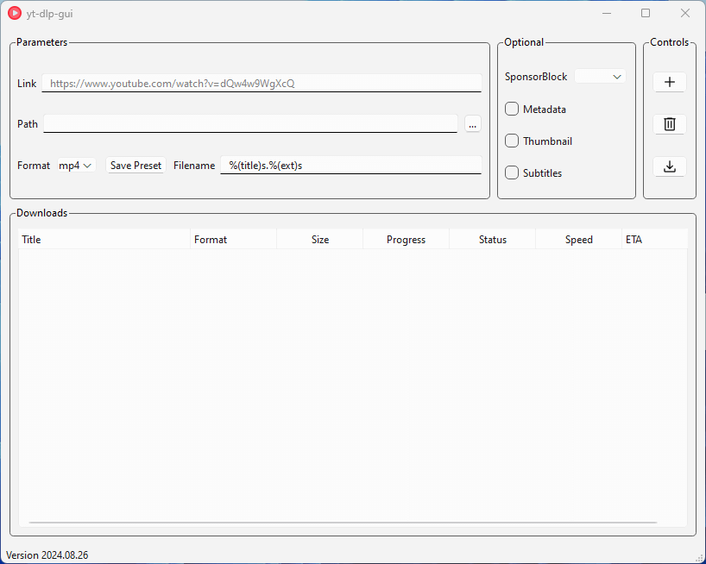
Task: Open the SponsorBlock dropdown
Action: 600,77
